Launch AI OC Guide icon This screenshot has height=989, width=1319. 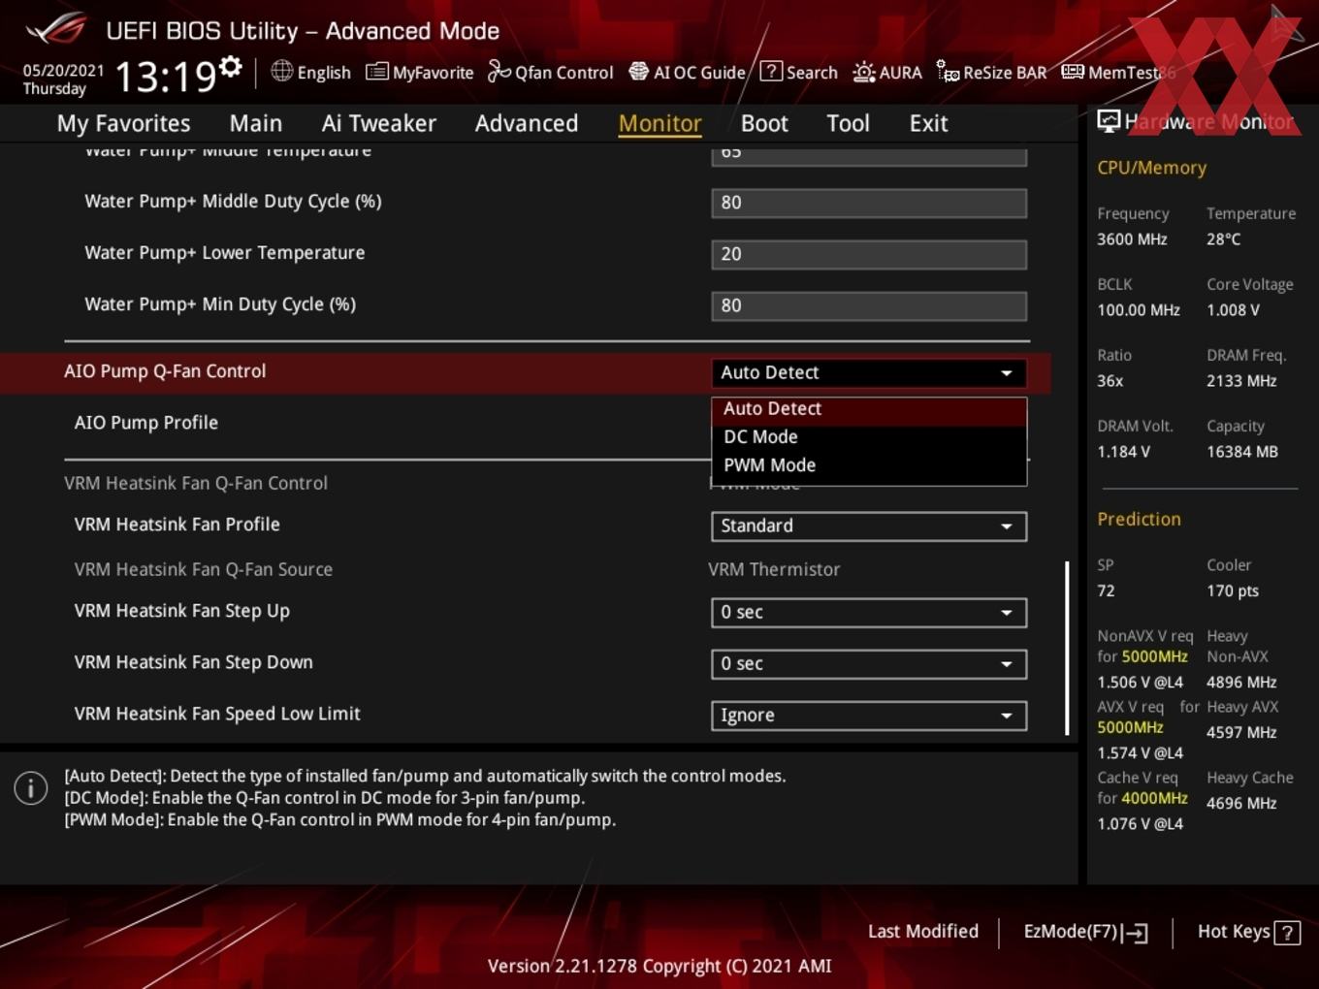(x=638, y=71)
